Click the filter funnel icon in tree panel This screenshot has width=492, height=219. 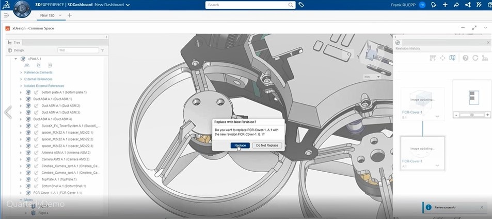pos(102,50)
